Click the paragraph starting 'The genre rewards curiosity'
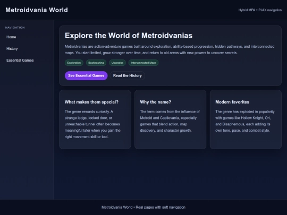This screenshot has width=287, height=215. click(92, 124)
